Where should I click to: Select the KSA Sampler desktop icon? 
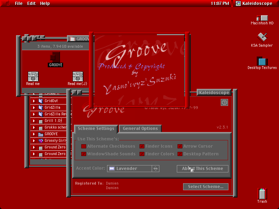click(262, 37)
